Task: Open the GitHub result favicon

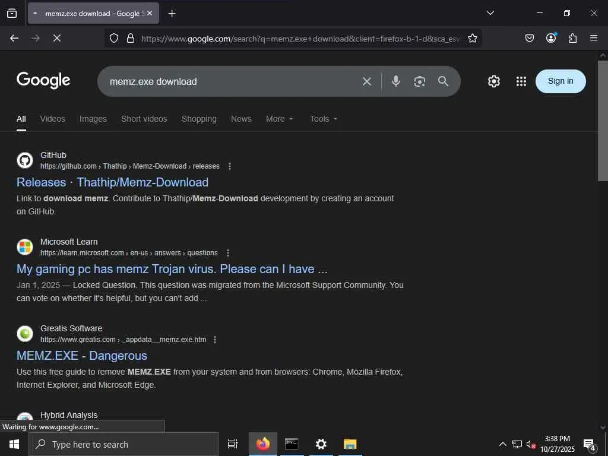Action: [25, 160]
